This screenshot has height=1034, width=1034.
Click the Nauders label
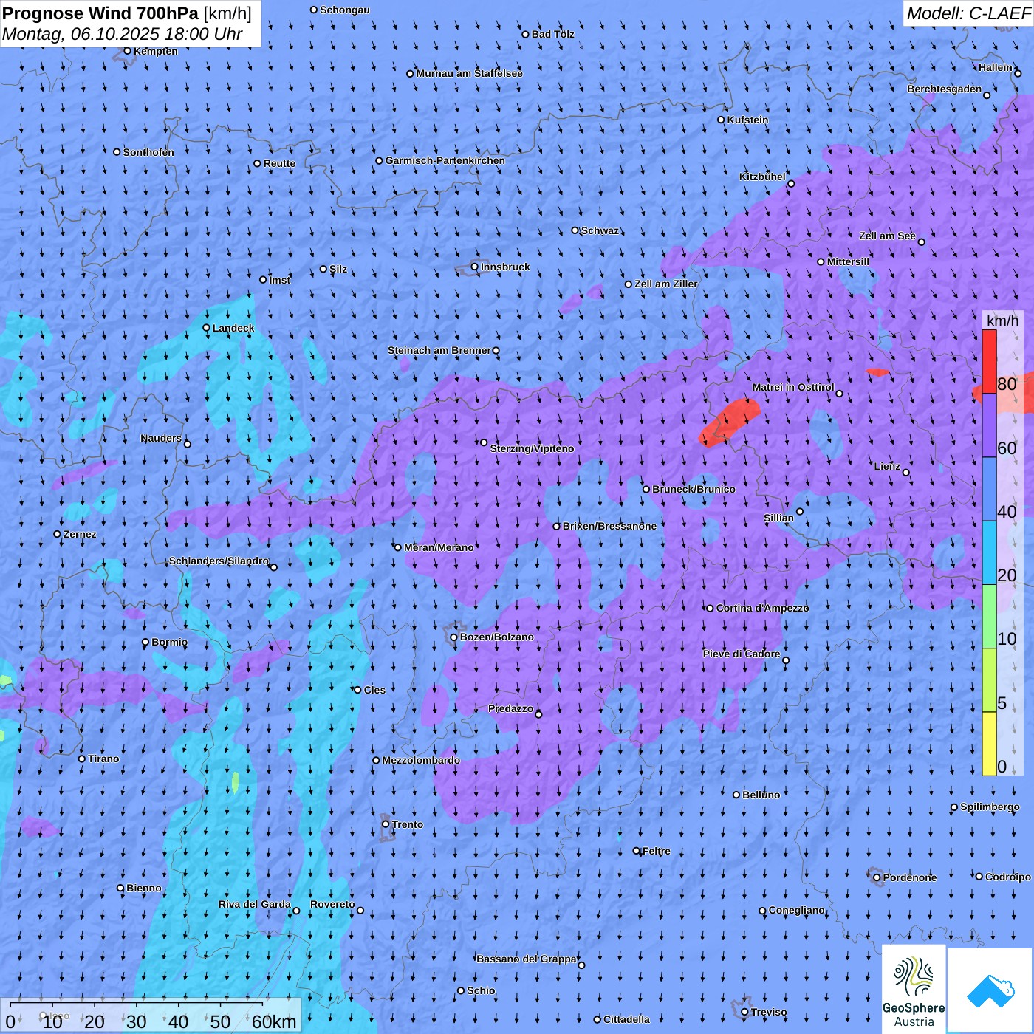tap(161, 438)
